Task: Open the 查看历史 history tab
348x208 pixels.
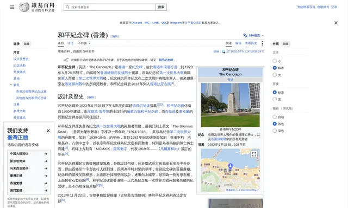Action: (251, 43)
